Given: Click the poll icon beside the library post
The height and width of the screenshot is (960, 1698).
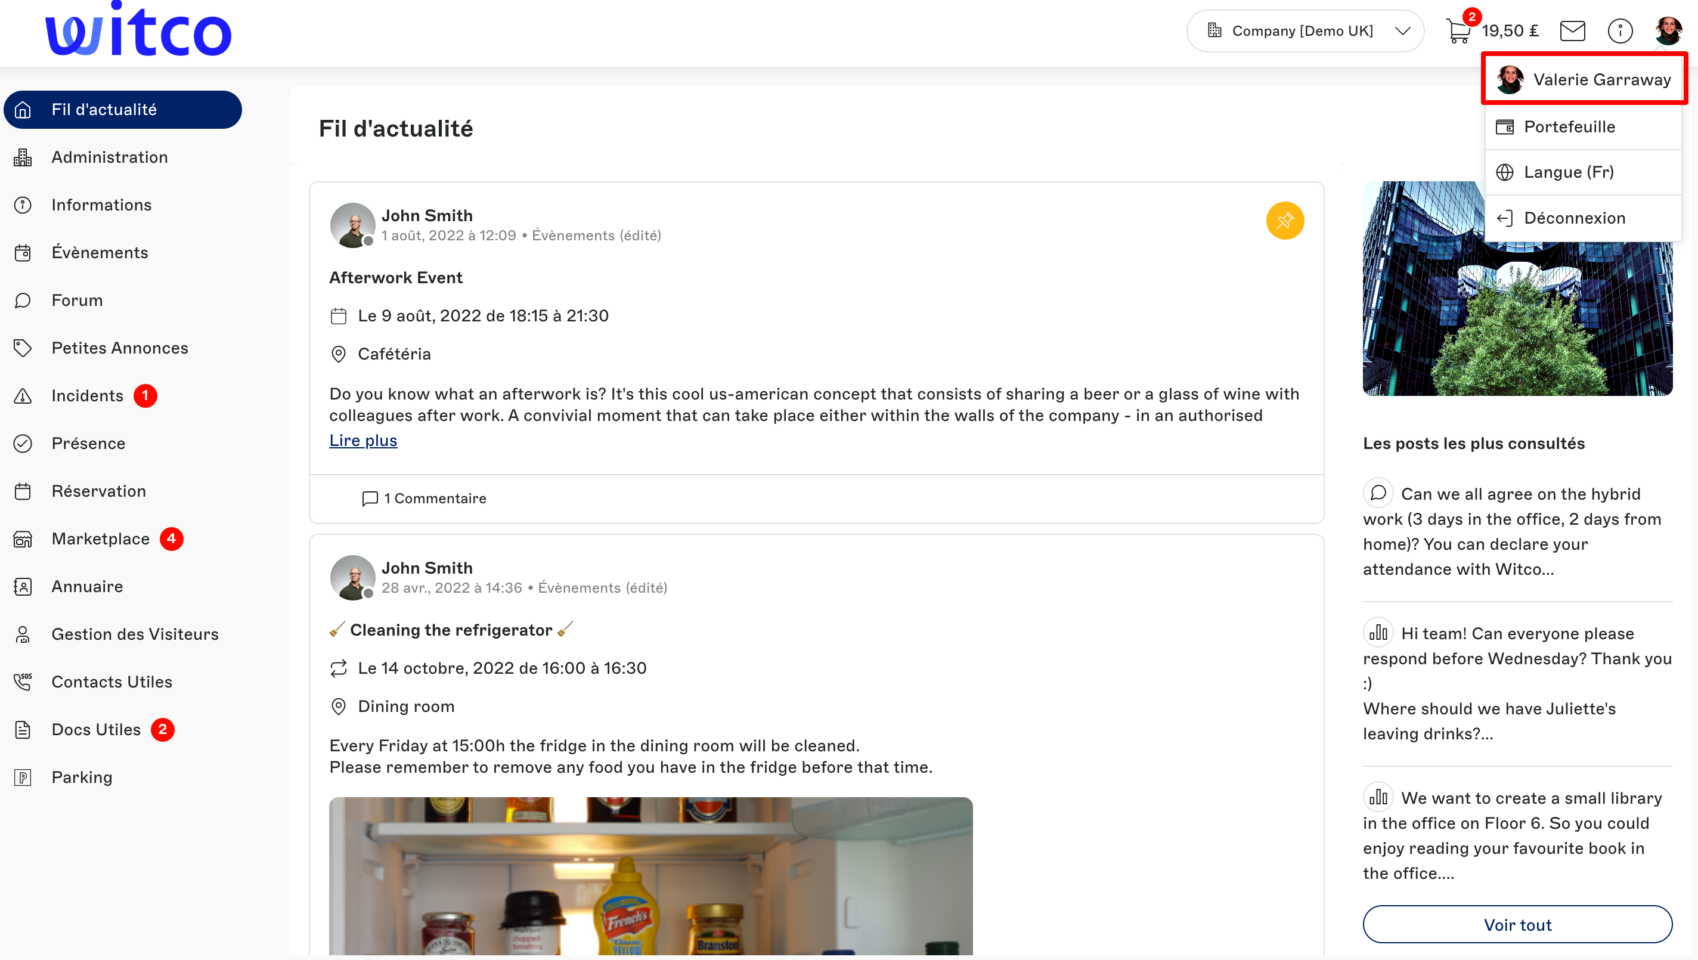Looking at the screenshot, I should 1378,797.
